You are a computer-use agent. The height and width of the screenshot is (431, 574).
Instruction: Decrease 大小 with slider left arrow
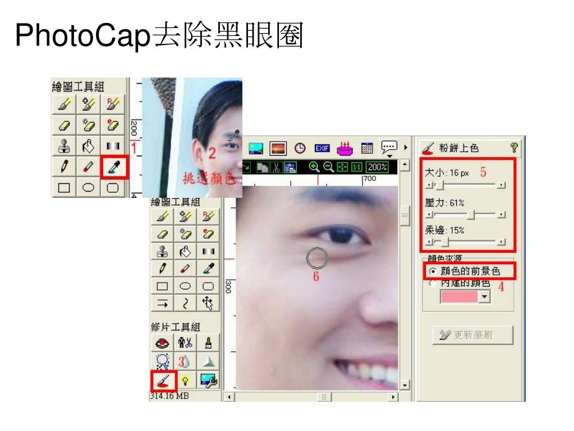[x=429, y=185]
